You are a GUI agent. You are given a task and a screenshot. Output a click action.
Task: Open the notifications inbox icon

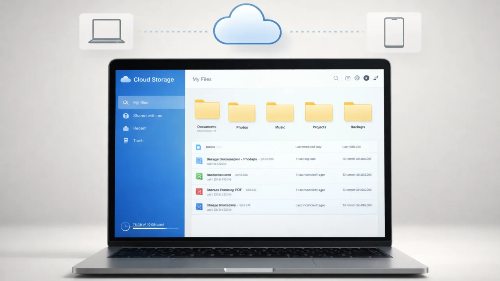(348, 78)
